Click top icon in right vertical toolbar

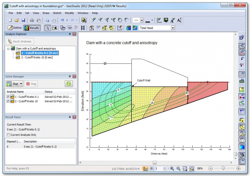242,37
